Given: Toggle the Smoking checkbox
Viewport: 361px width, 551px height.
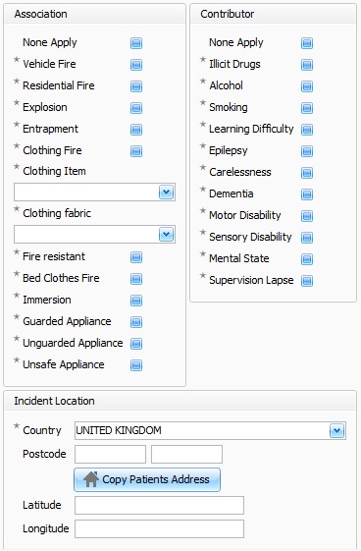Looking at the screenshot, I should [307, 108].
